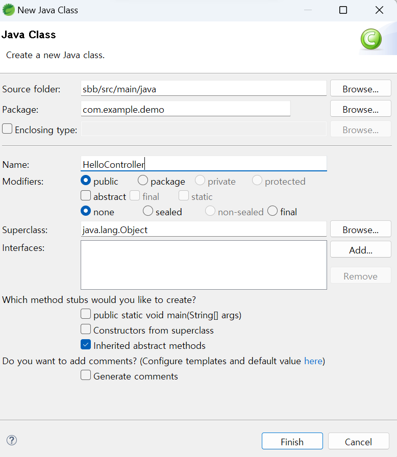Check Constructors from superclass option
This screenshot has width=397, height=457.
click(x=86, y=329)
